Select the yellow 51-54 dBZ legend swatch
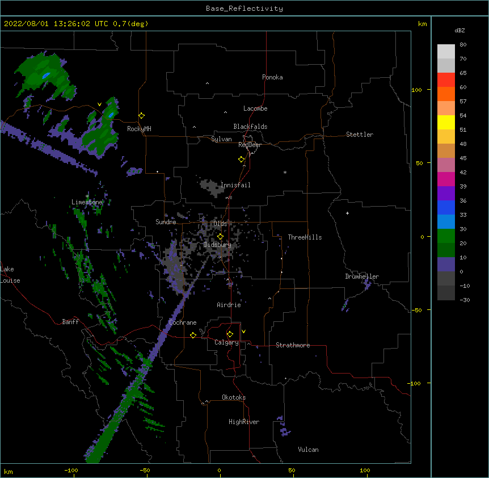The width and height of the screenshot is (489, 478). pyautogui.click(x=446, y=122)
